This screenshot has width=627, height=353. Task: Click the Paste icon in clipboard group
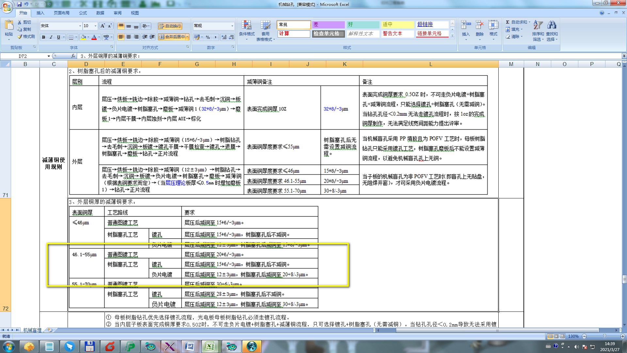[x=9, y=25]
